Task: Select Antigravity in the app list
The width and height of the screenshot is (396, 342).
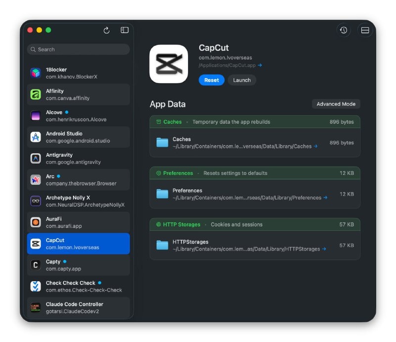Action: click(78, 158)
